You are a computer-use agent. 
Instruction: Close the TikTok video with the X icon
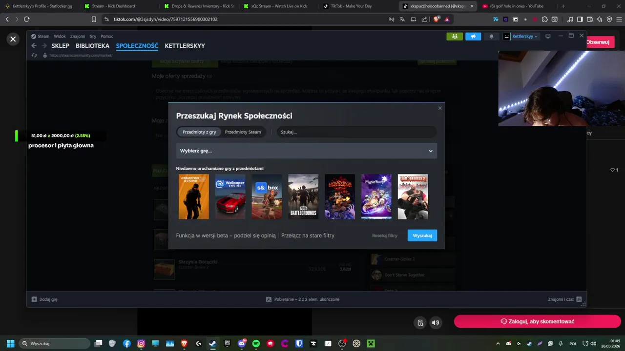(13, 39)
